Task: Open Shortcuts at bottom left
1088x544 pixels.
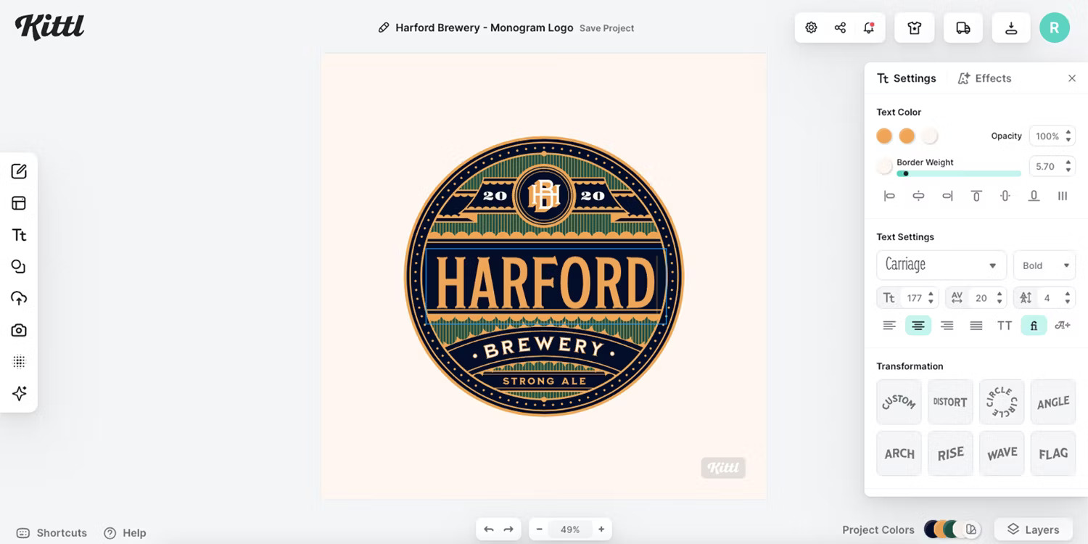Action: [x=51, y=532]
